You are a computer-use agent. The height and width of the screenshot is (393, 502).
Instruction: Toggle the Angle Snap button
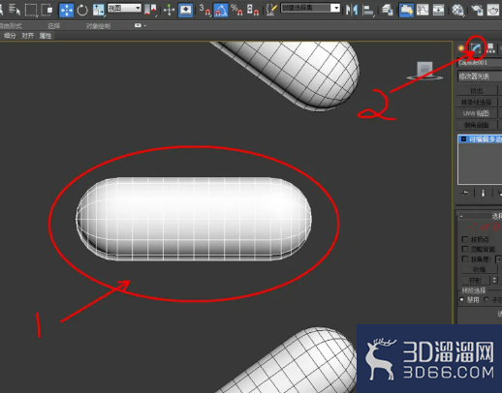(221, 10)
